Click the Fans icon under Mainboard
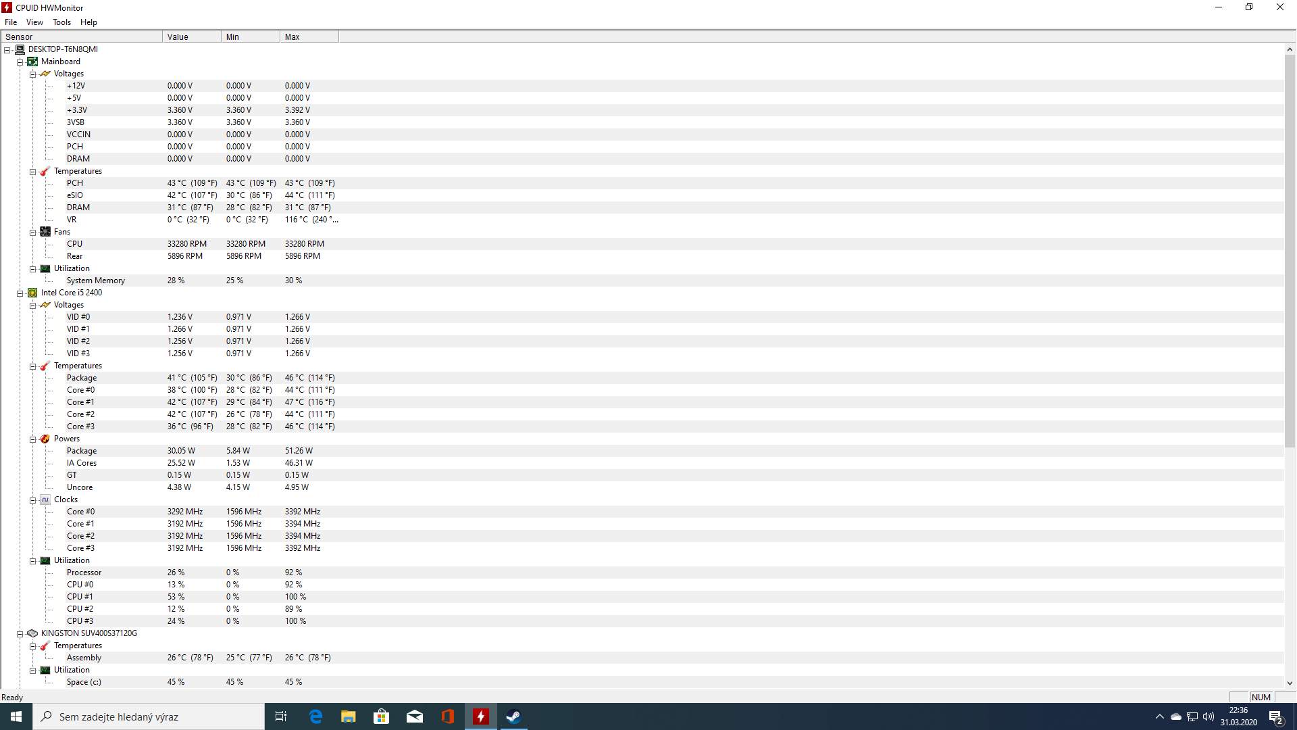The height and width of the screenshot is (730, 1297). (45, 232)
